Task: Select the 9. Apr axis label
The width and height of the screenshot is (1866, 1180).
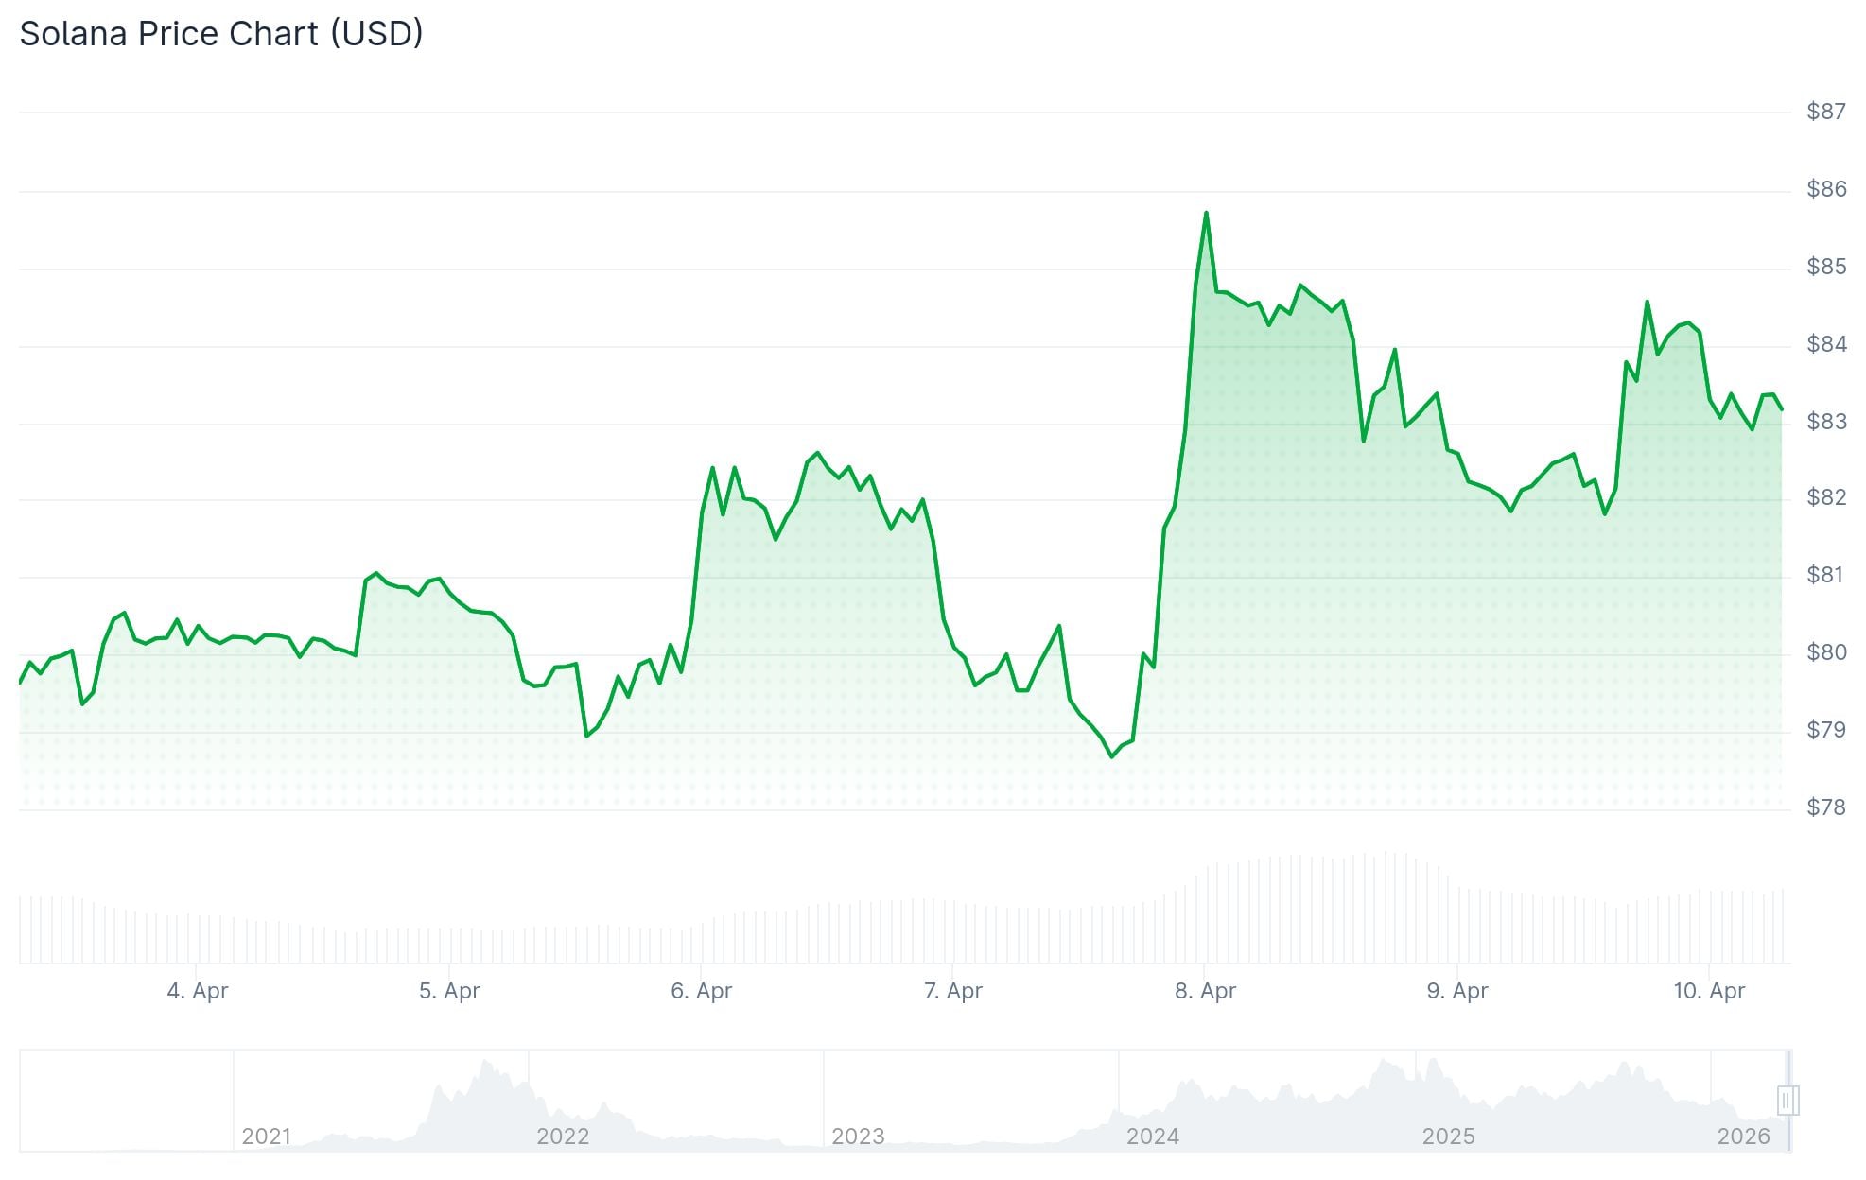Action: tap(1456, 991)
